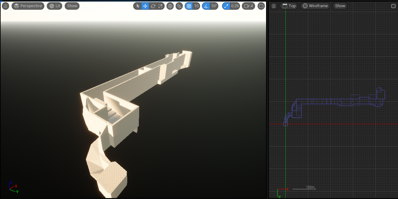Select the Scale tool

[161, 6]
